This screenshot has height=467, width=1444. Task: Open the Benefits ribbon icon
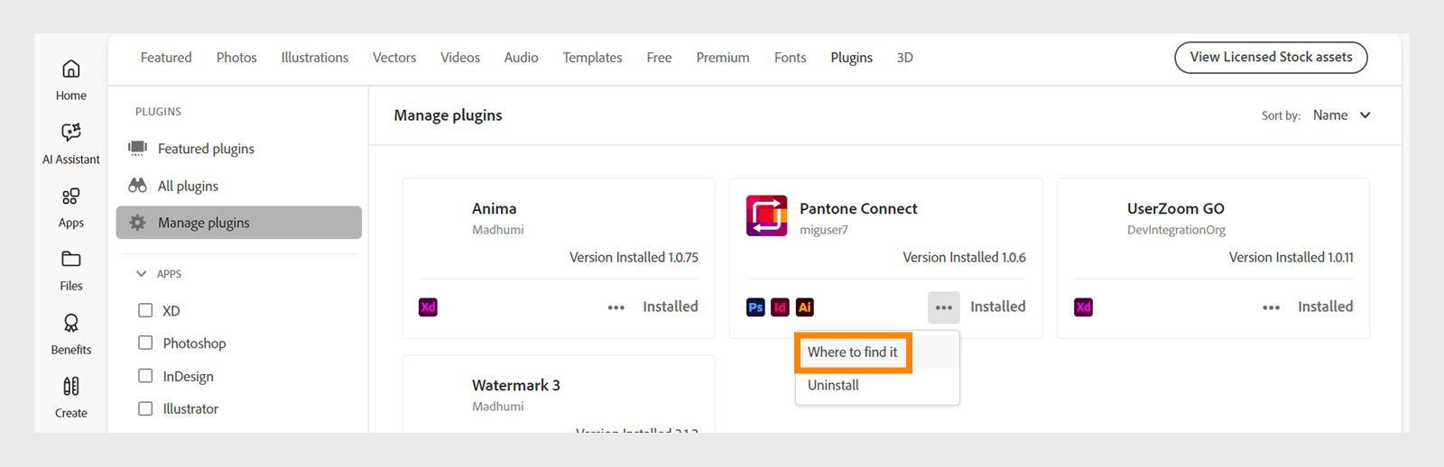(71, 323)
